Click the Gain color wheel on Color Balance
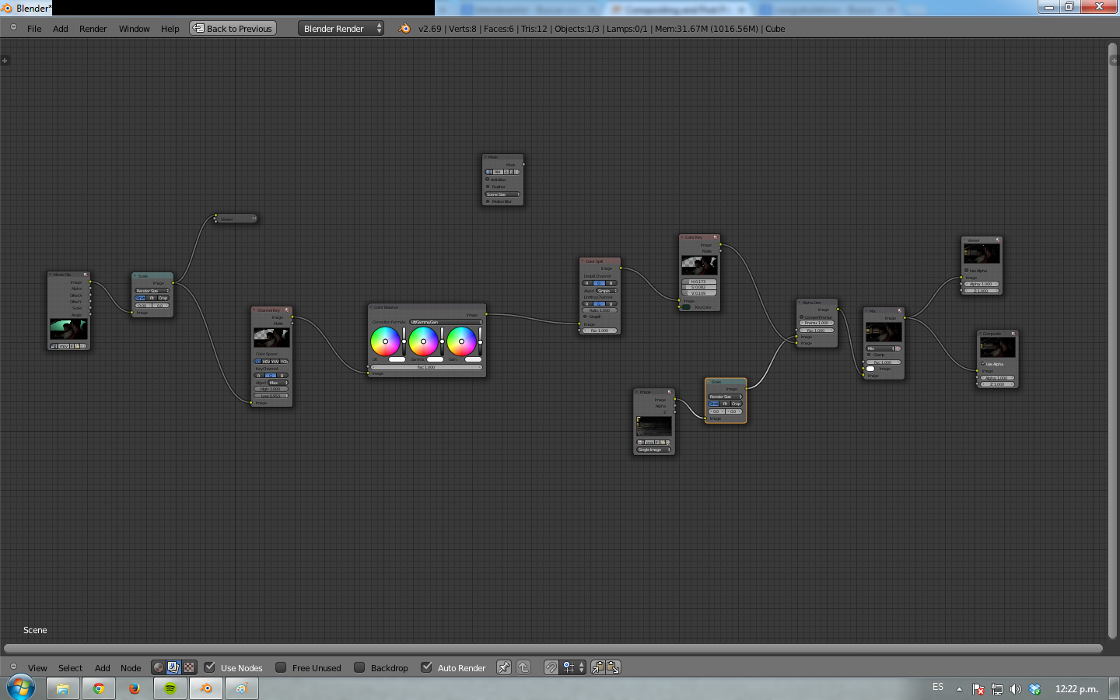The width and height of the screenshot is (1120, 700). coord(461,341)
